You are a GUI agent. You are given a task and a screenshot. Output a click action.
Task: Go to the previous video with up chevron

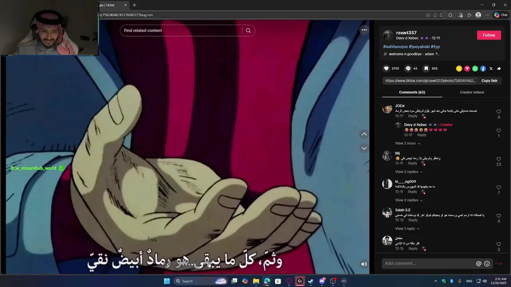pyautogui.click(x=364, y=134)
